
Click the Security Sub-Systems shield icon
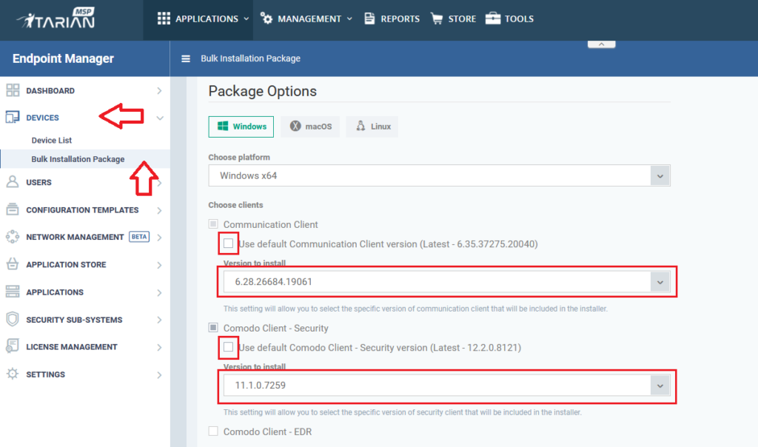[13, 320]
